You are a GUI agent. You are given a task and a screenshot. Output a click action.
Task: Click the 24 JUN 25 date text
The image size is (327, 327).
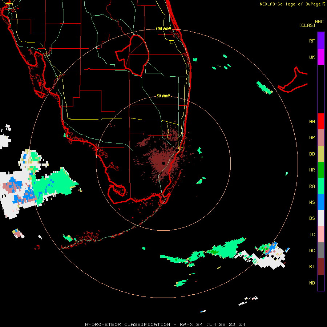click(211, 324)
